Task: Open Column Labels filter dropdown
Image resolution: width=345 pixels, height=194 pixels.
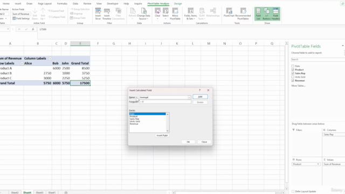Action: [50, 59]
